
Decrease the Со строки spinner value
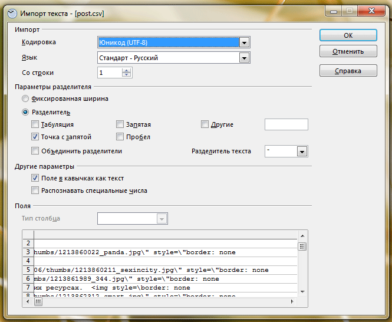click(x=126, y=75)
